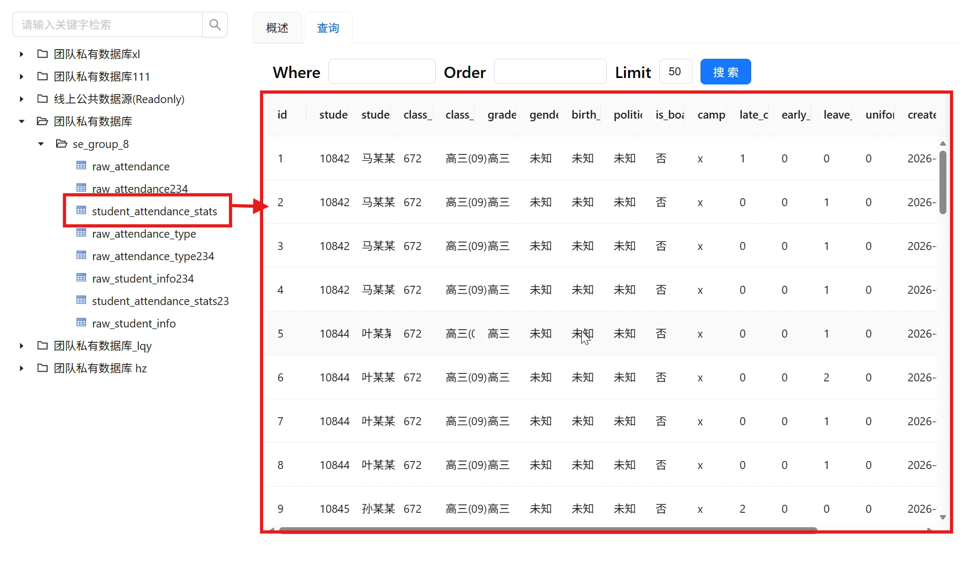This screenshot has width=971, height=563.
Task: Select the se_group_8 database label
Action: tap(101, 144)
